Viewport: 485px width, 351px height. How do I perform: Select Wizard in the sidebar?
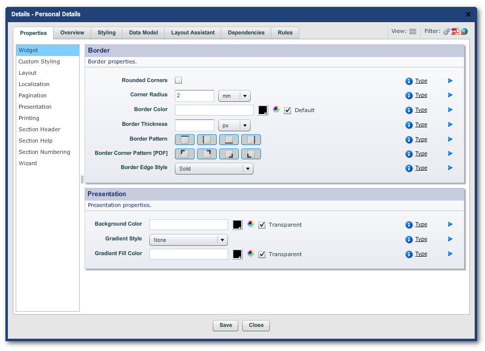pos(48,163)
